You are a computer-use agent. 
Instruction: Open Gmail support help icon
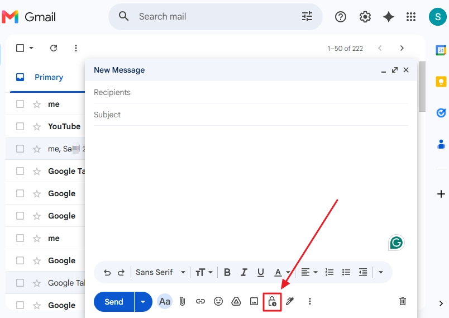(x=341, y=17)
